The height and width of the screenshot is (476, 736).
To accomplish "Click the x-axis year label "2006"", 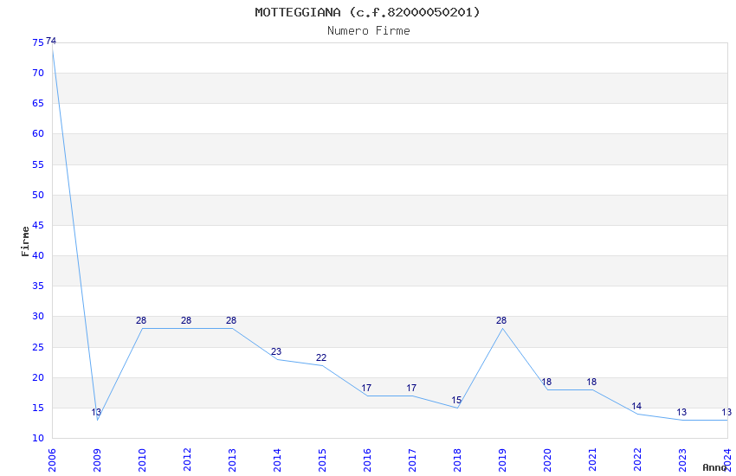I will pos(52,460).
